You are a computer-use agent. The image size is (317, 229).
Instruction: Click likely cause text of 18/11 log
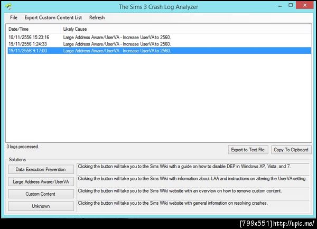click(117, 37)
